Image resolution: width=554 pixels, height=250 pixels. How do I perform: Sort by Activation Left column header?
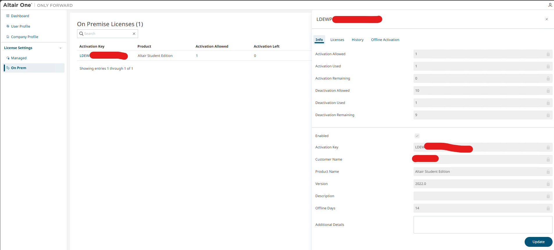click(x=267, y=46)
